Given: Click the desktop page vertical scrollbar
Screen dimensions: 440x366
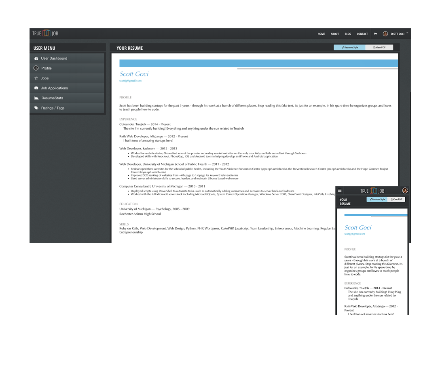Looking at the screenshot, I should (x=410, y=167).
